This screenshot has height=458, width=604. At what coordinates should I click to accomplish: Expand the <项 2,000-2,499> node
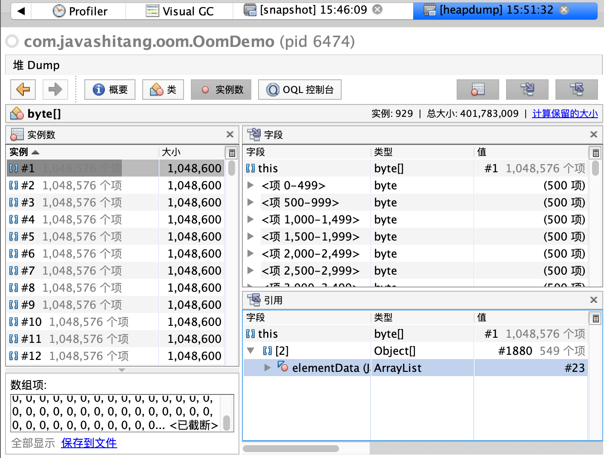[250, 253]
